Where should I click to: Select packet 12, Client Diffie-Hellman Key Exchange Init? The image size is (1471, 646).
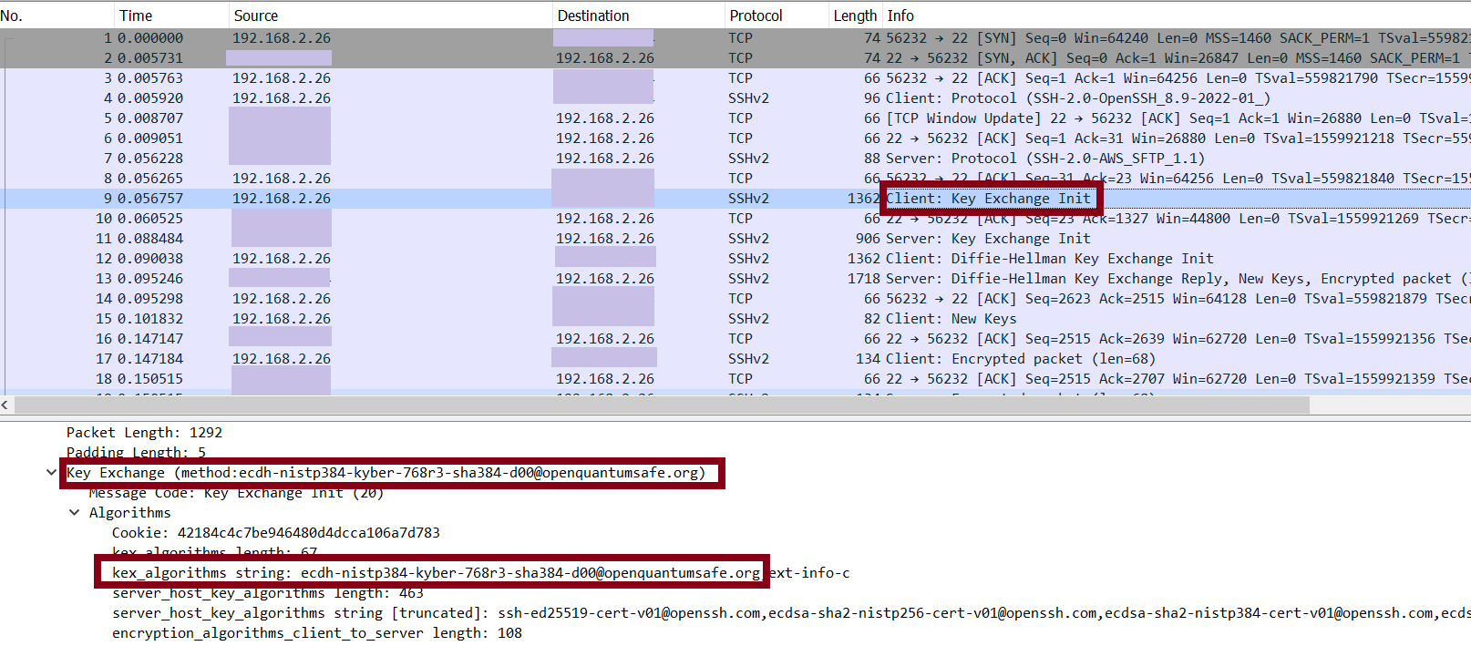[735, 259]
